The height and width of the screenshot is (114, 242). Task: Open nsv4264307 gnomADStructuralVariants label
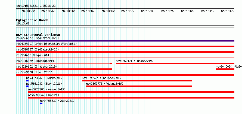46,44
